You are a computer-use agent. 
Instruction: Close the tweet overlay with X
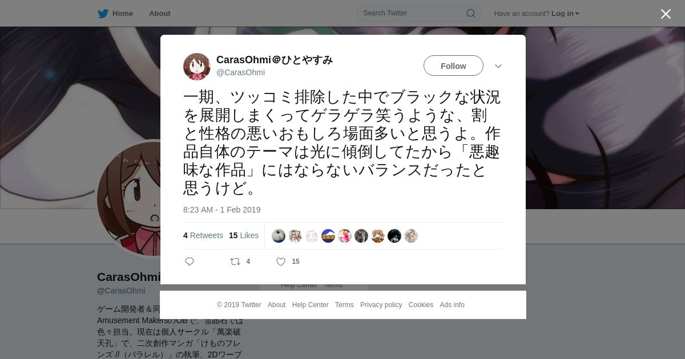pos(666,14)
